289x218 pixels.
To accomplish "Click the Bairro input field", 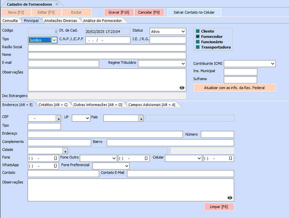I will click(170, 143).
